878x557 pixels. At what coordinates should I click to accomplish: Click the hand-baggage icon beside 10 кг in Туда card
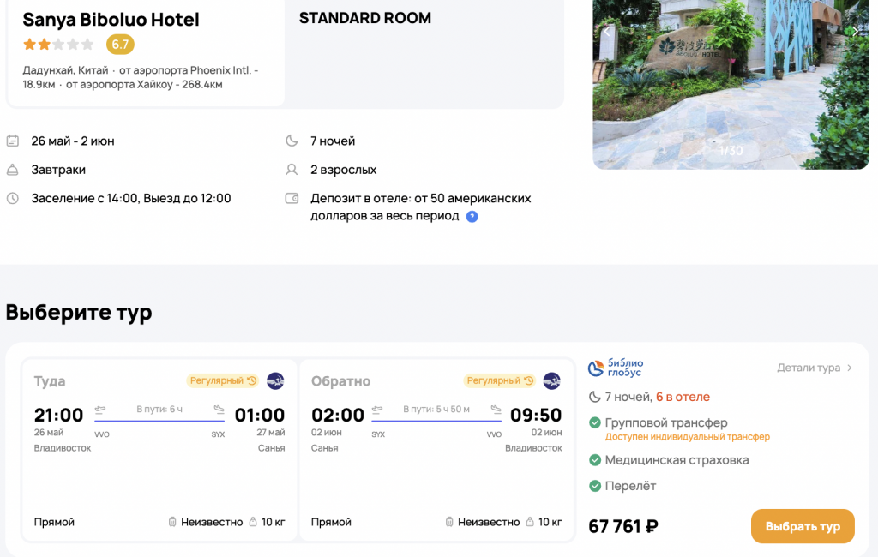[x=253, y=522]
